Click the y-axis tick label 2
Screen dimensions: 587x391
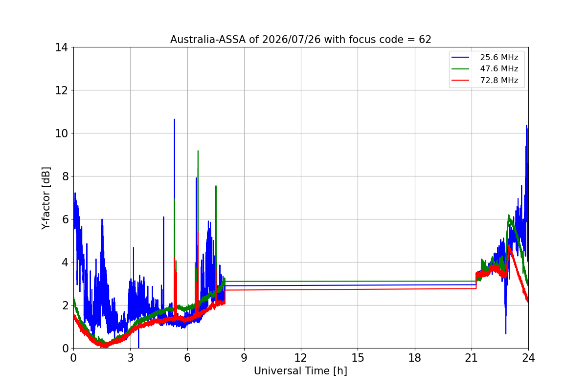point(65,305)
